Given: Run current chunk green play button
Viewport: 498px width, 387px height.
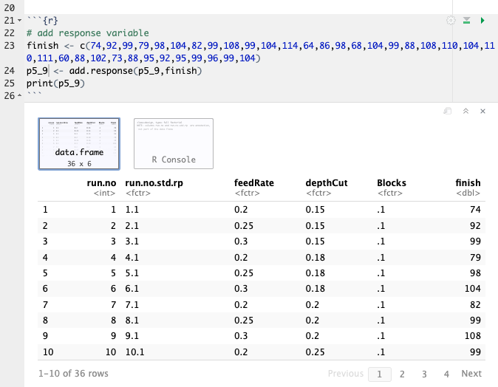Looking at the screenshot, I should click(482, 21).
